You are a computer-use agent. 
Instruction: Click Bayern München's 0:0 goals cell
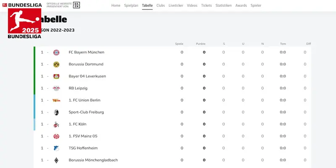tap(283, 52)
